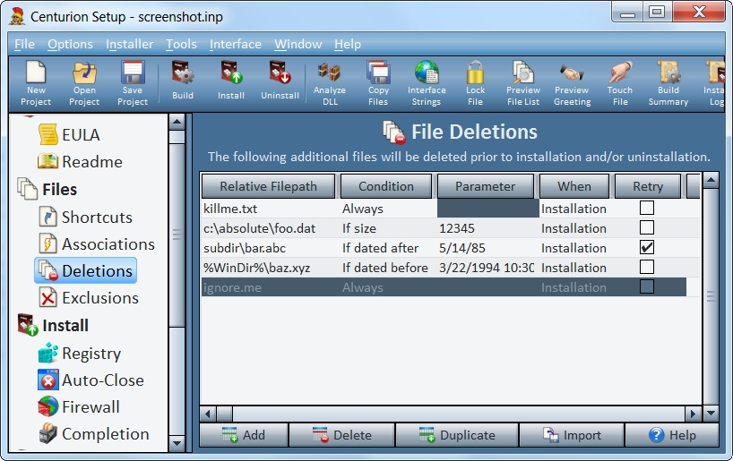Open Registry page in sidebar
The height and width of the screenshot is (461, 733).
(x=80, y=353)
